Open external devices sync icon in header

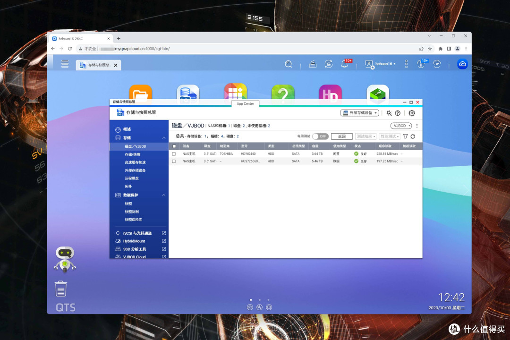tap(329, 64)
